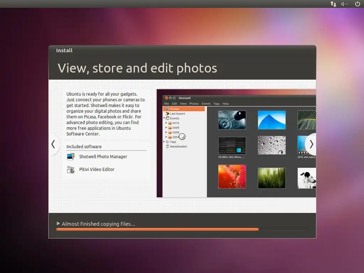Image resolution: width=364 pixels, height=273 pixels.
Task: Click the Pitivi Video Editor icon
Action: tap(71, 170)
